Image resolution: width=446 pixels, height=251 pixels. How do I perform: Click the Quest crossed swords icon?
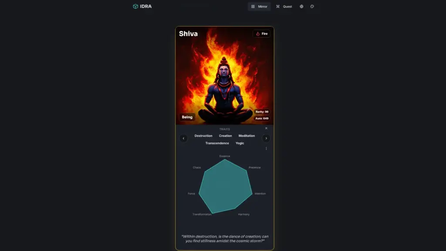tap(278, 6)
